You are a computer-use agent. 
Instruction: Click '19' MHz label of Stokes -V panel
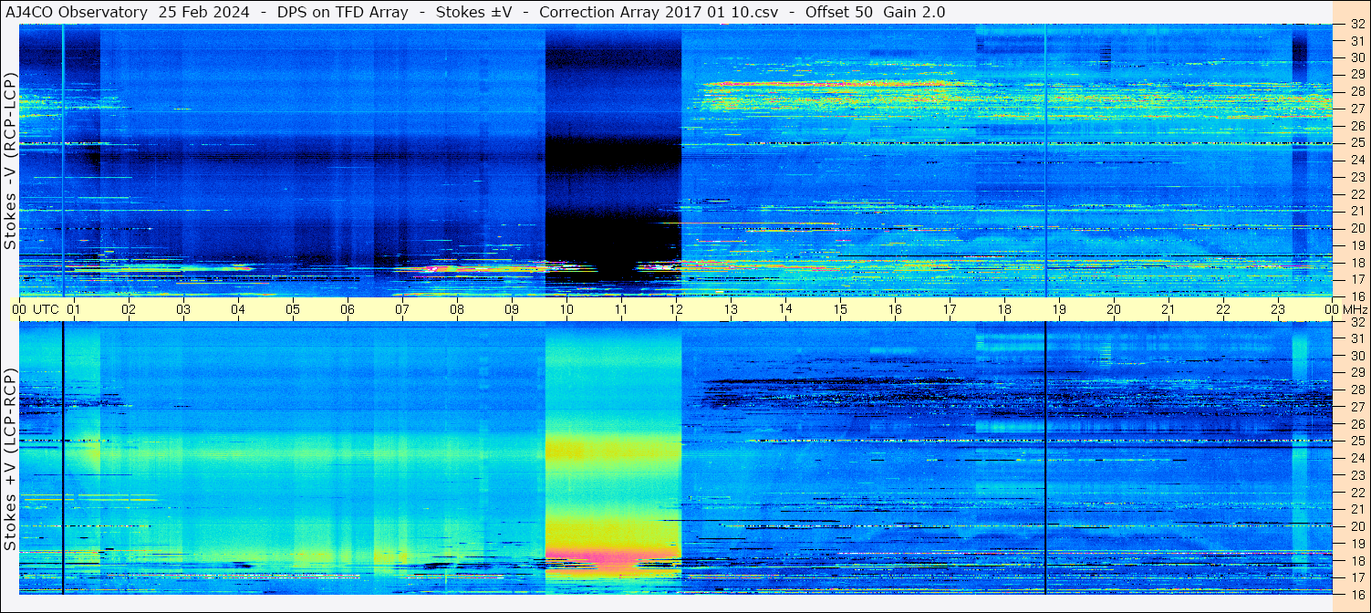tap(1356, 245)
